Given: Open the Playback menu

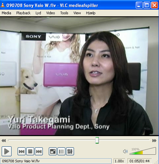Looking at the screenshot, I should point(23,13).
